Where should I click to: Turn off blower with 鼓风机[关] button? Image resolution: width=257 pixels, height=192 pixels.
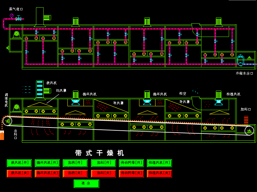pyautogui.click(x=19, y=173)
